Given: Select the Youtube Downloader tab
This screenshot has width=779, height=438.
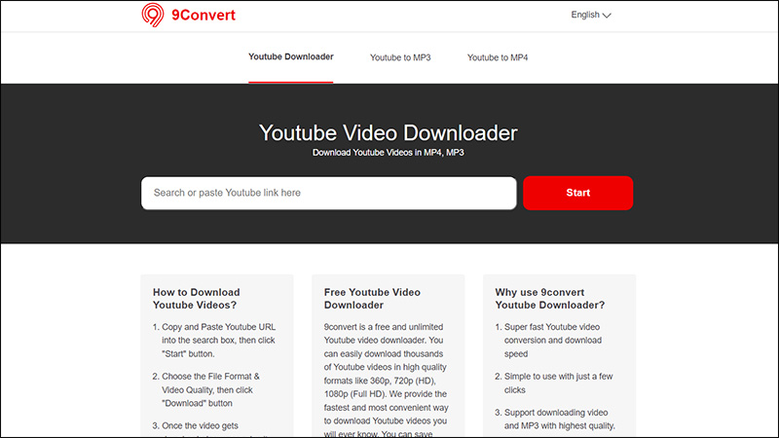Looking at the screenshot, I should (x=290, y=56).
